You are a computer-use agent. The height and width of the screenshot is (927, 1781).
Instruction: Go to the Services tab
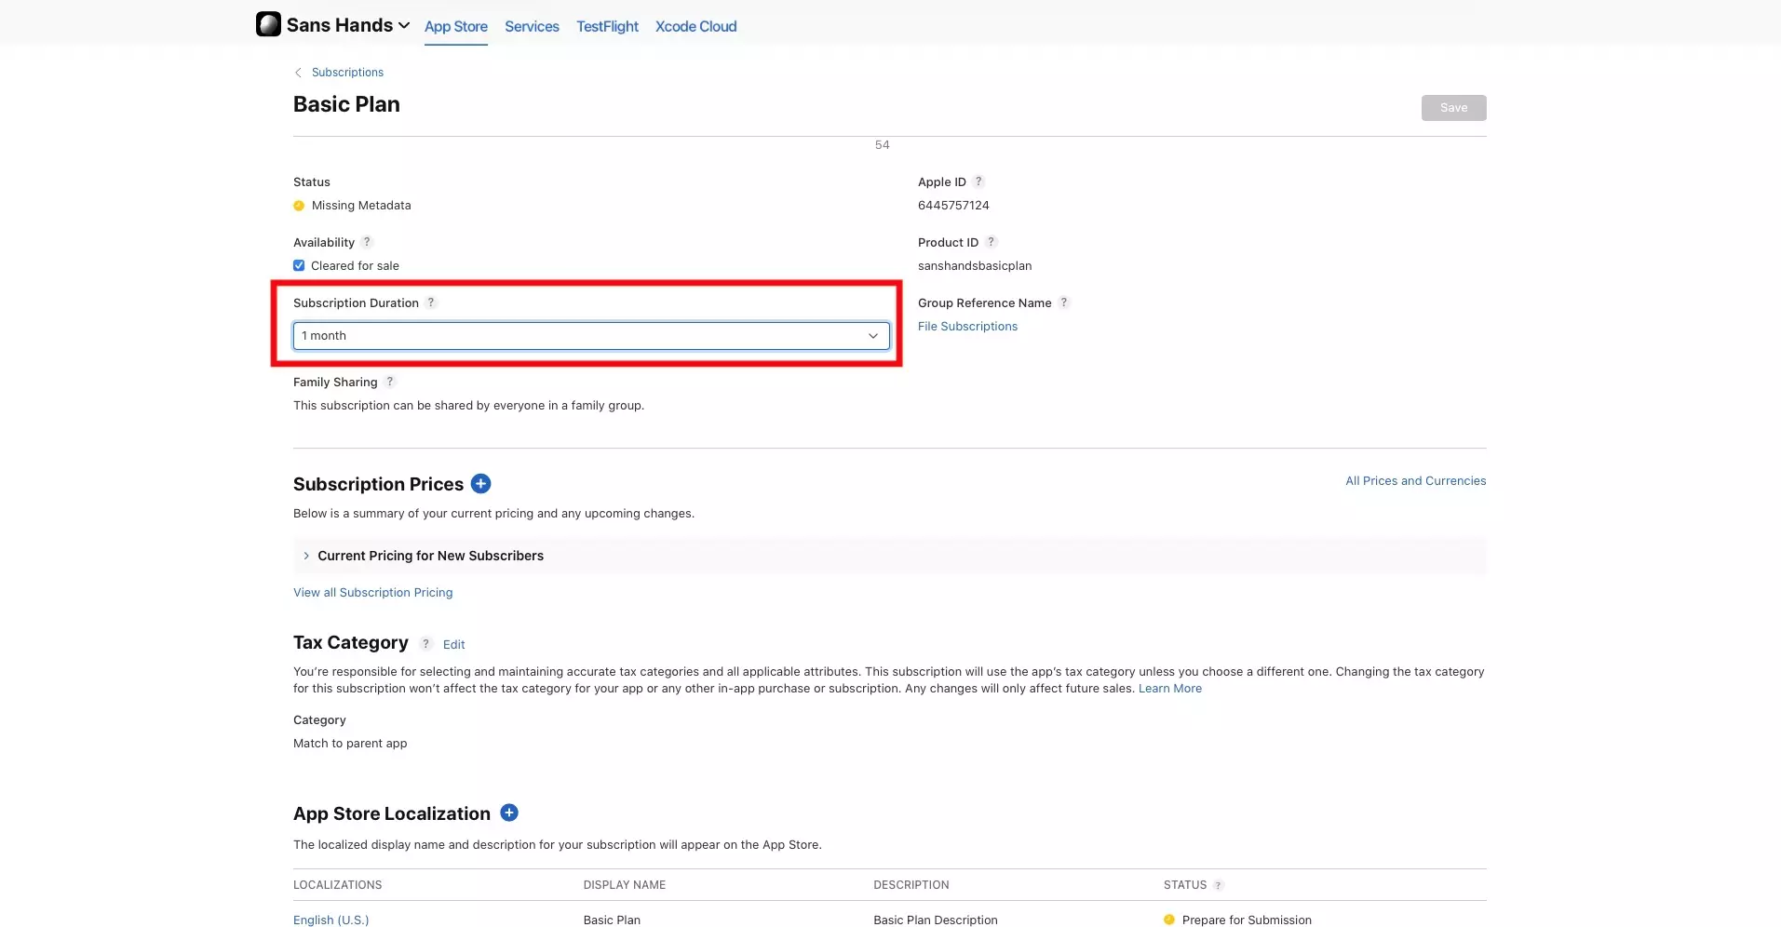pos(532,26)
